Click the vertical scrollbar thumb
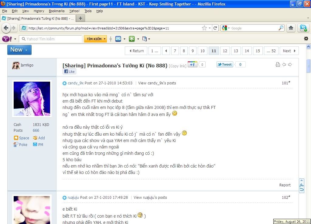This screenshot has width=311, height=224. click(308, 66)
